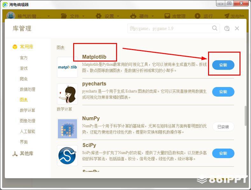The height and width of the screenshot is (190, 251).
Task: Click the 运行 play icon in toolbar
Action: click(197, 16)
